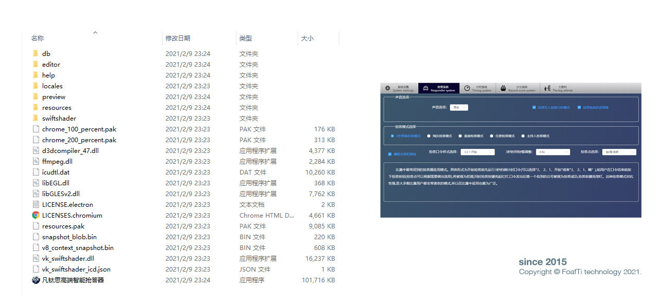This screenshot has width=658, height=308.
Task: Select the d3dcompiler_47.dll file icon
Action: (x=35, y=151)
